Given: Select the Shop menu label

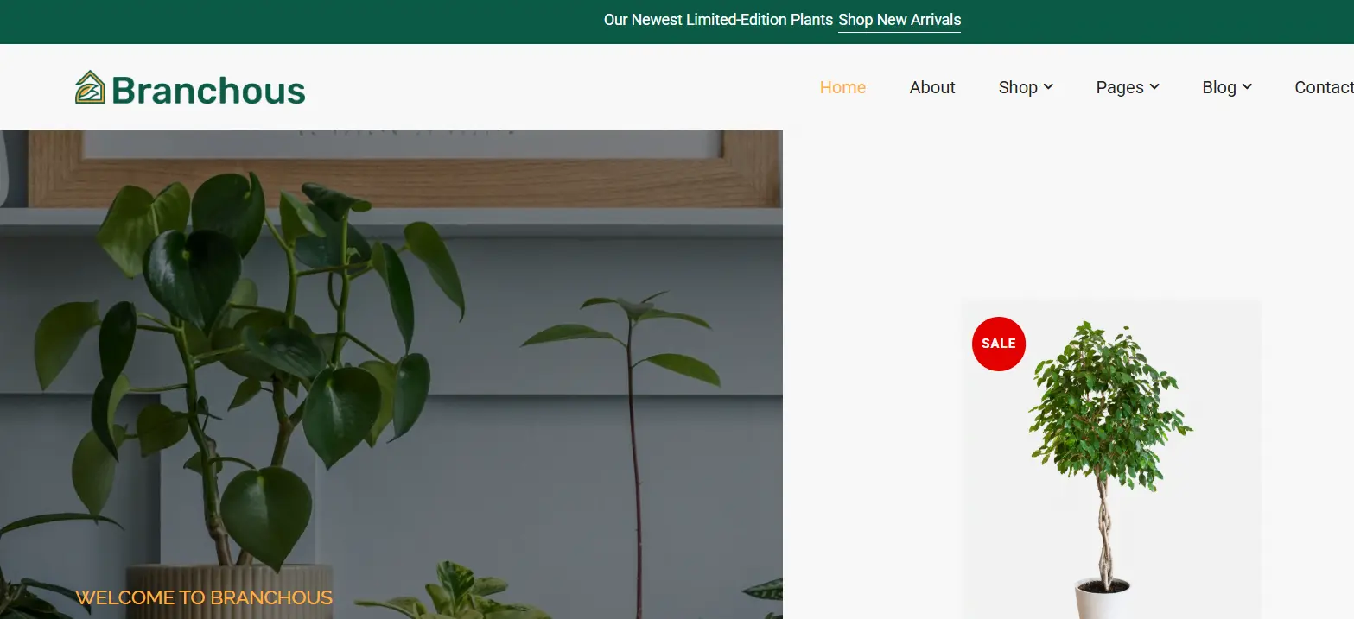Looking at the screenshot, I should 1018,87.
